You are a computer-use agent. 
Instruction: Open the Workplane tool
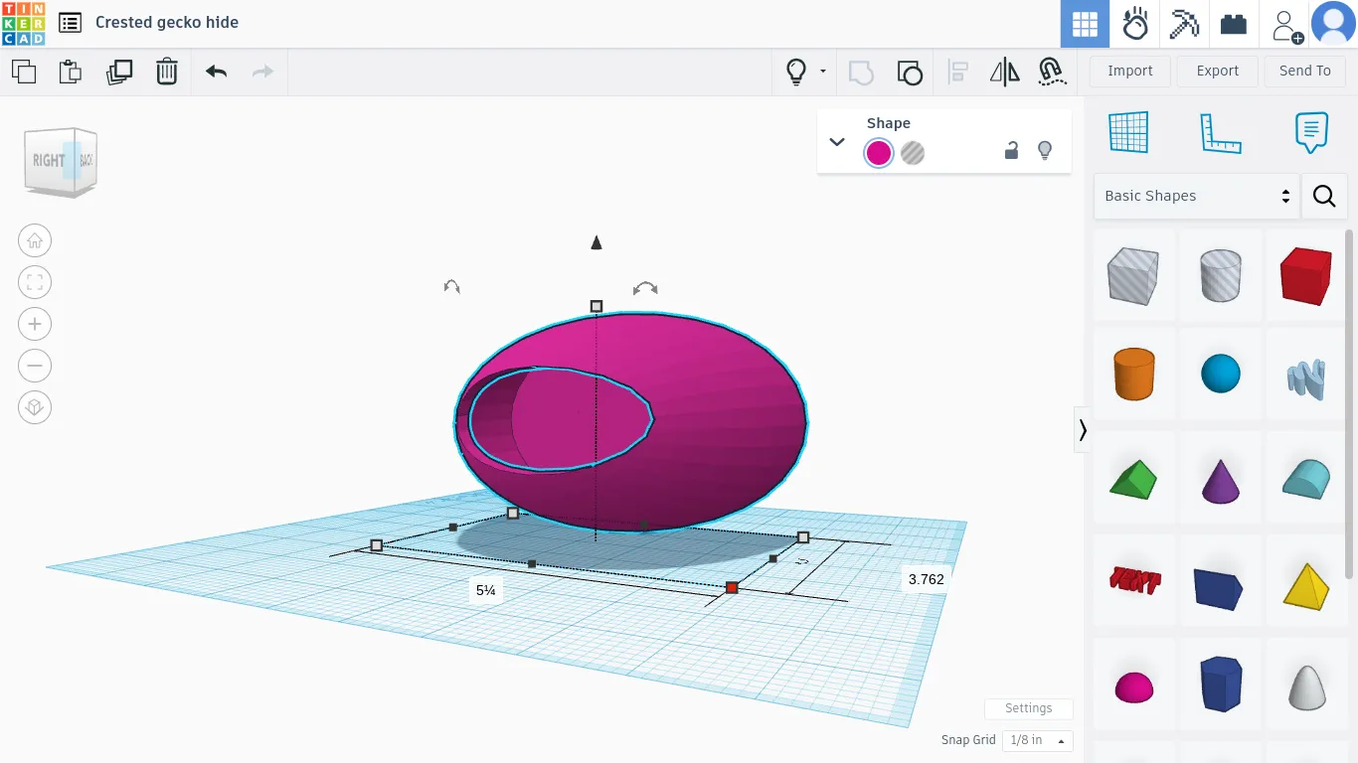click(x=1128, y=132)
